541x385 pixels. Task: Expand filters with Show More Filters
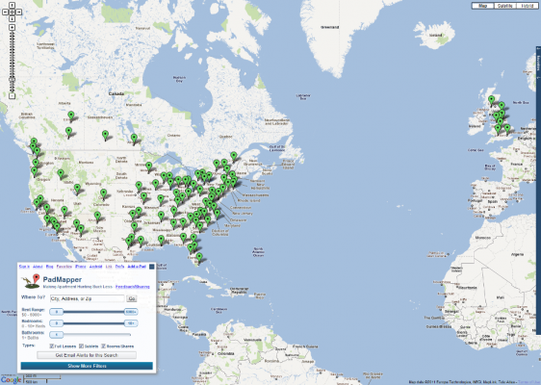(x=87, y=366)
